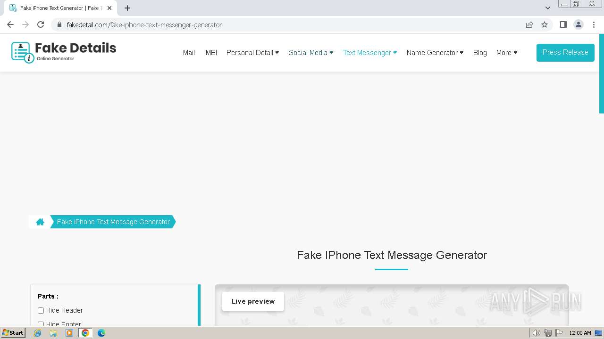Click the address bar URL
This screenshot has height=339, width=604.
pos(144,24)
